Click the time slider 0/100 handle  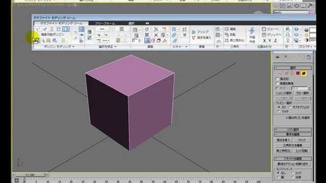pyautogui.click(x=30, y=175)
